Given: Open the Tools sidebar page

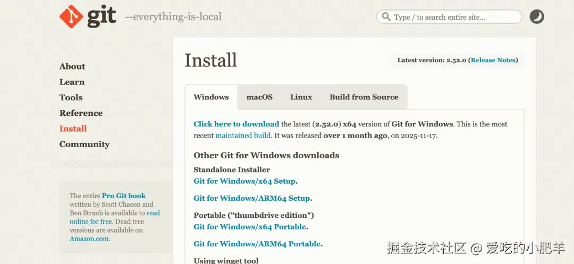Looking at the screenshot, I should (x=71, y=98).
